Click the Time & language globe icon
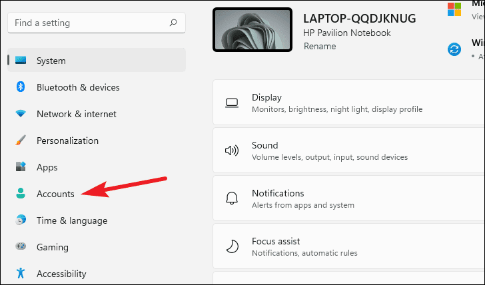Screen dimensions: 485x285 coord(21,220)
